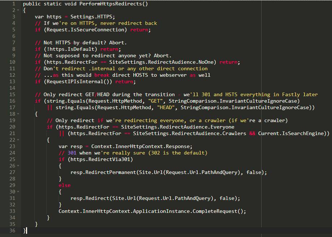The image size is (332, 237).
Task: Collapse the fold arrow at line 26
Action: (x=18, y=166)
